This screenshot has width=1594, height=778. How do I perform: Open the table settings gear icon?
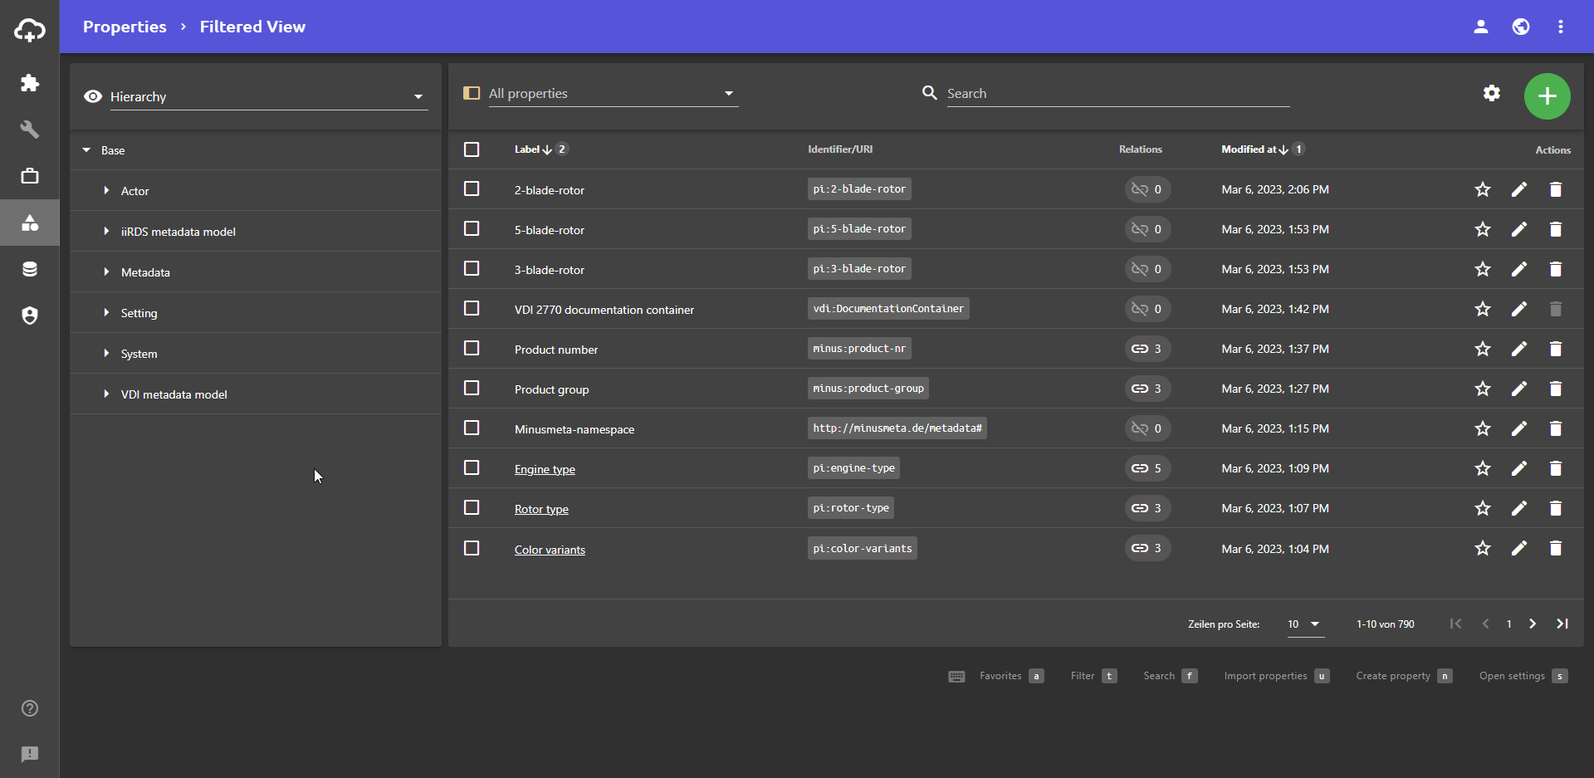click(1492, 93)
